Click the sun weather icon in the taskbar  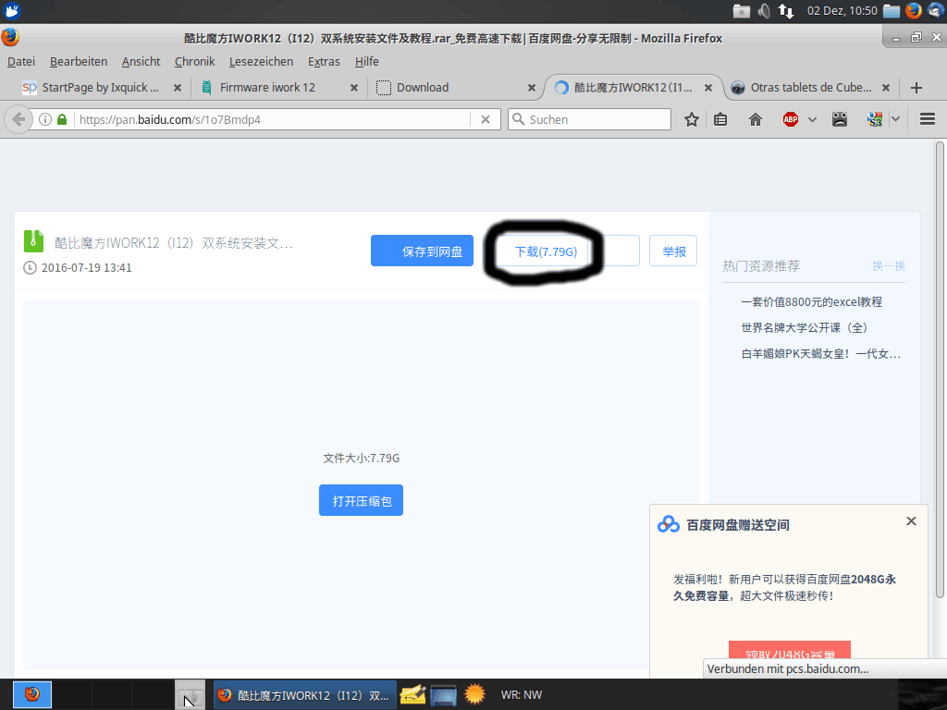(x=474, y=694)
